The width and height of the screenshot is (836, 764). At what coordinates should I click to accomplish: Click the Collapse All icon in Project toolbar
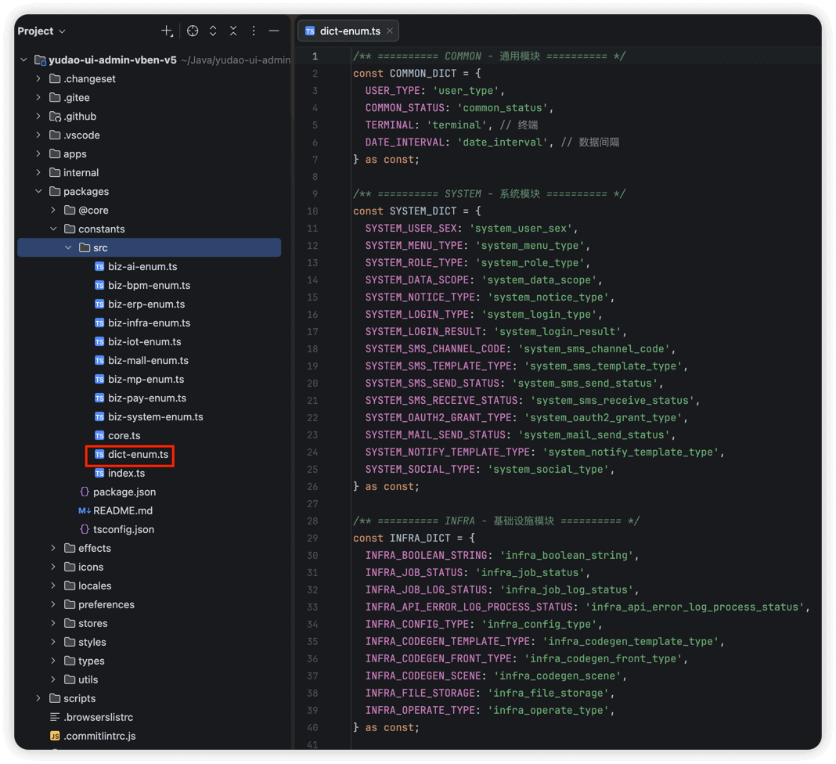point(233,31)
